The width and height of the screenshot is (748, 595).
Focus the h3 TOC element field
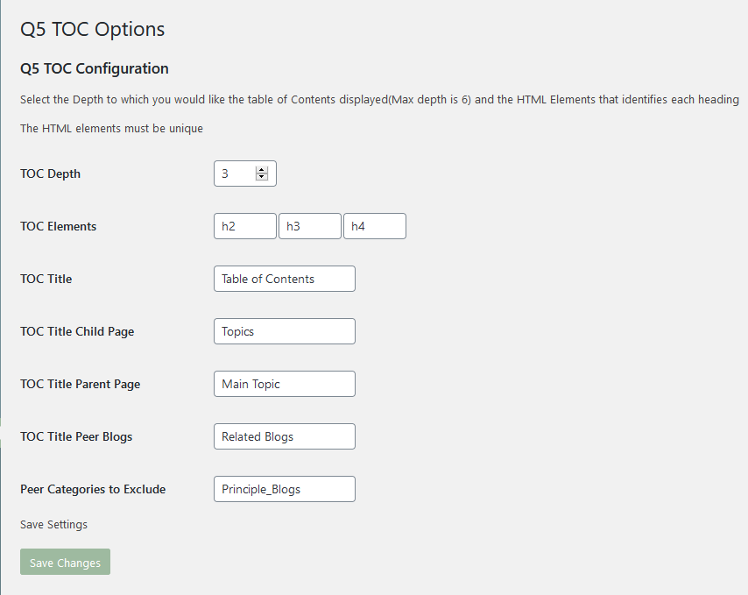[310, 226]
